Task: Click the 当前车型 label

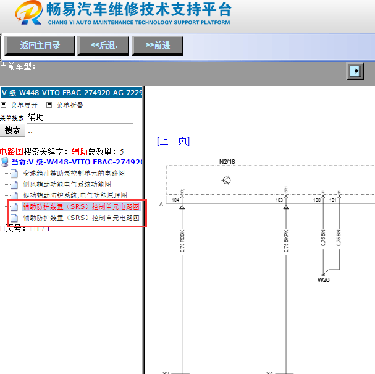Action: pos(18,67)
